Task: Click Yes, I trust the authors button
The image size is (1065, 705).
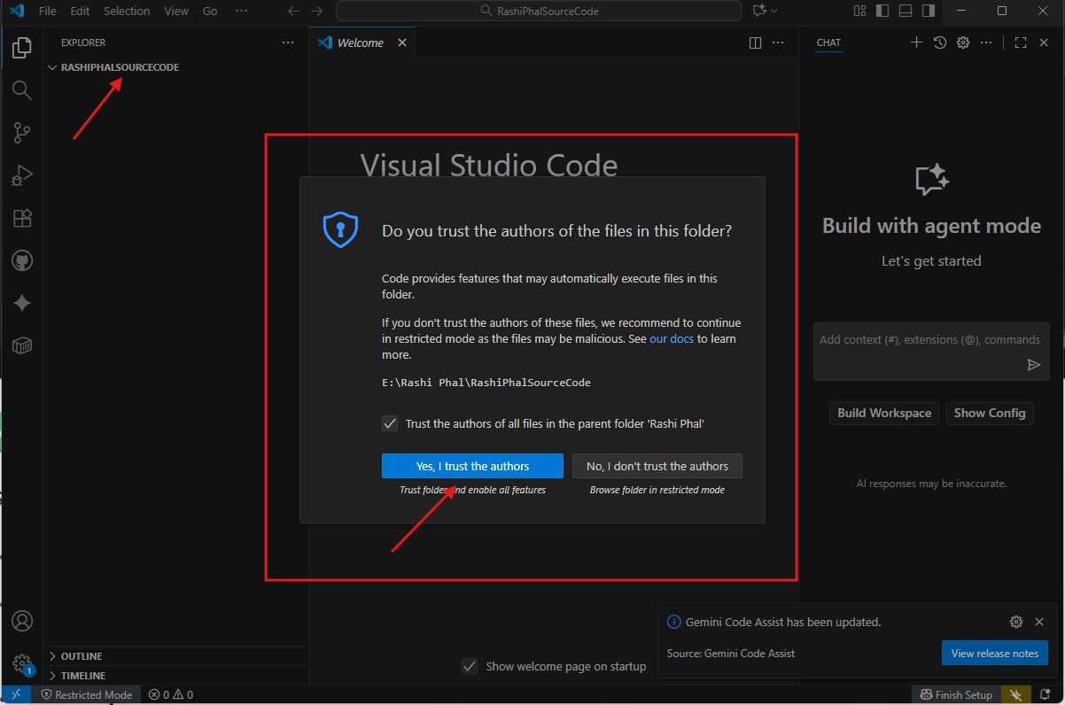Action: coord(472,466)
